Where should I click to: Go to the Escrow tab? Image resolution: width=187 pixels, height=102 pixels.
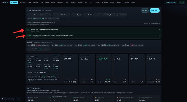(x=36, y=2)
